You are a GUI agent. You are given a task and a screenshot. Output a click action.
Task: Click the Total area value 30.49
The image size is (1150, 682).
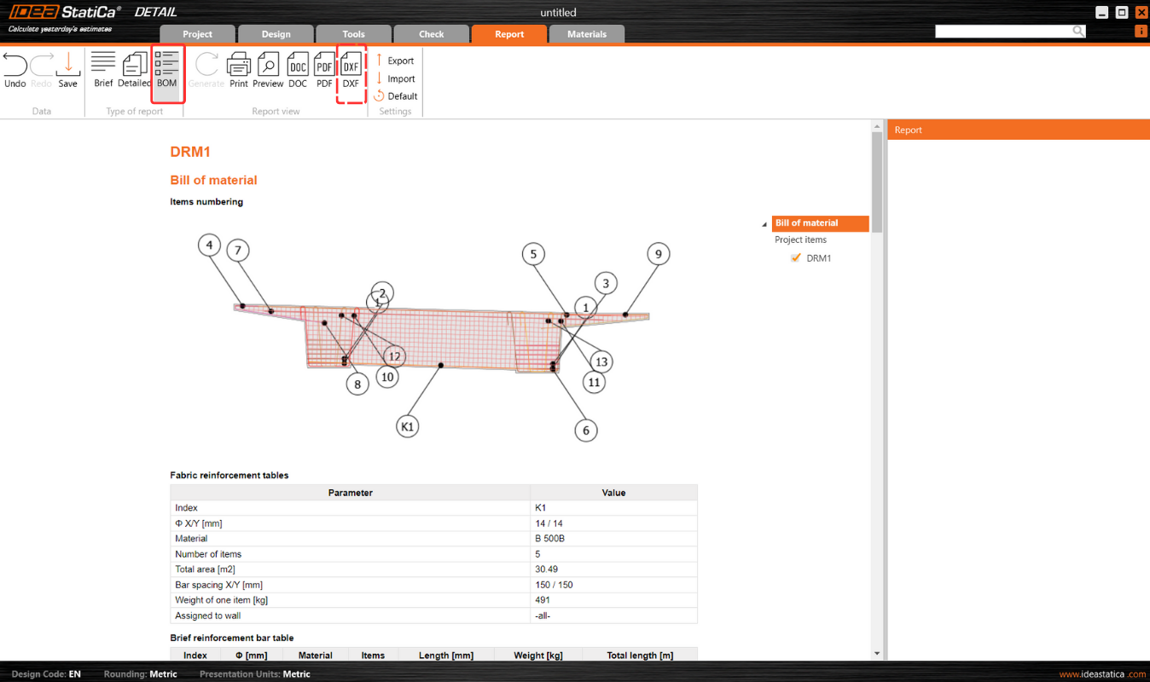pos(613,569)
